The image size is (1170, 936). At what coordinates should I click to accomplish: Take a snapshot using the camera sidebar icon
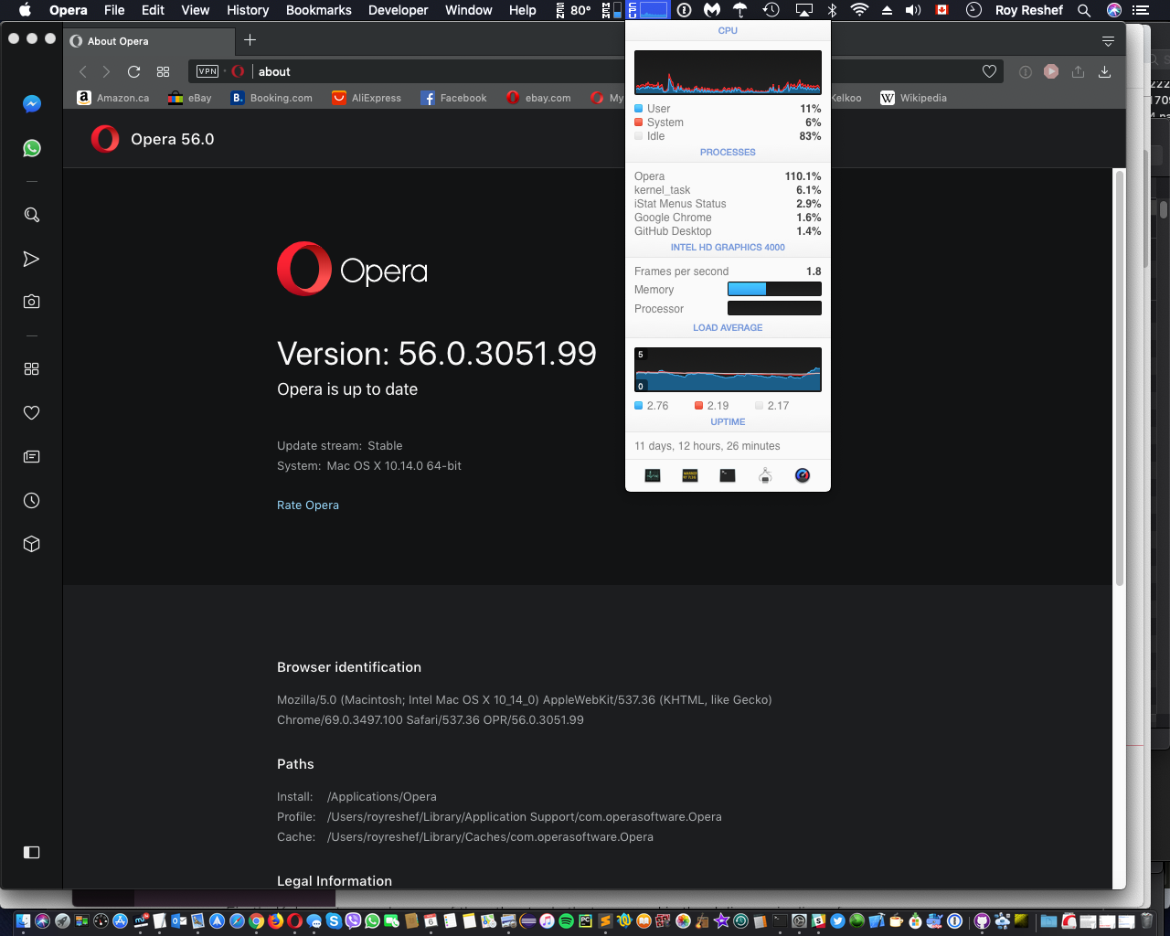coord(32,301)
